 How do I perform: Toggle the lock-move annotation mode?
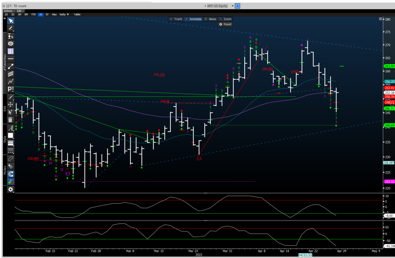coord(10,166)
